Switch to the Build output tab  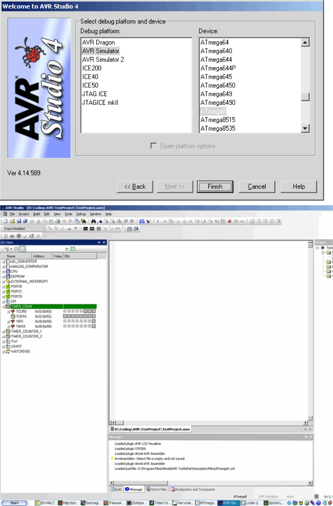(116, 490)
